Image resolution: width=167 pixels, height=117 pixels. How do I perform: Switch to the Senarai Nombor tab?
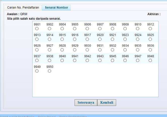point(56,8)
